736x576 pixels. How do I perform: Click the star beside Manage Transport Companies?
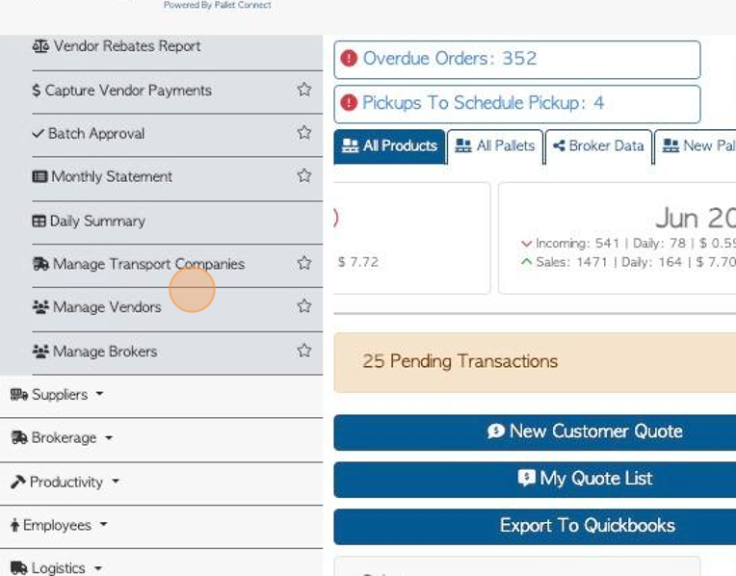click(304, 263)
